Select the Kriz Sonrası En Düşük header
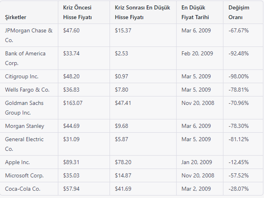 (143, 8)
